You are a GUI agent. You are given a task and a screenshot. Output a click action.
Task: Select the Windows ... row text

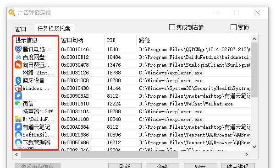37,88
